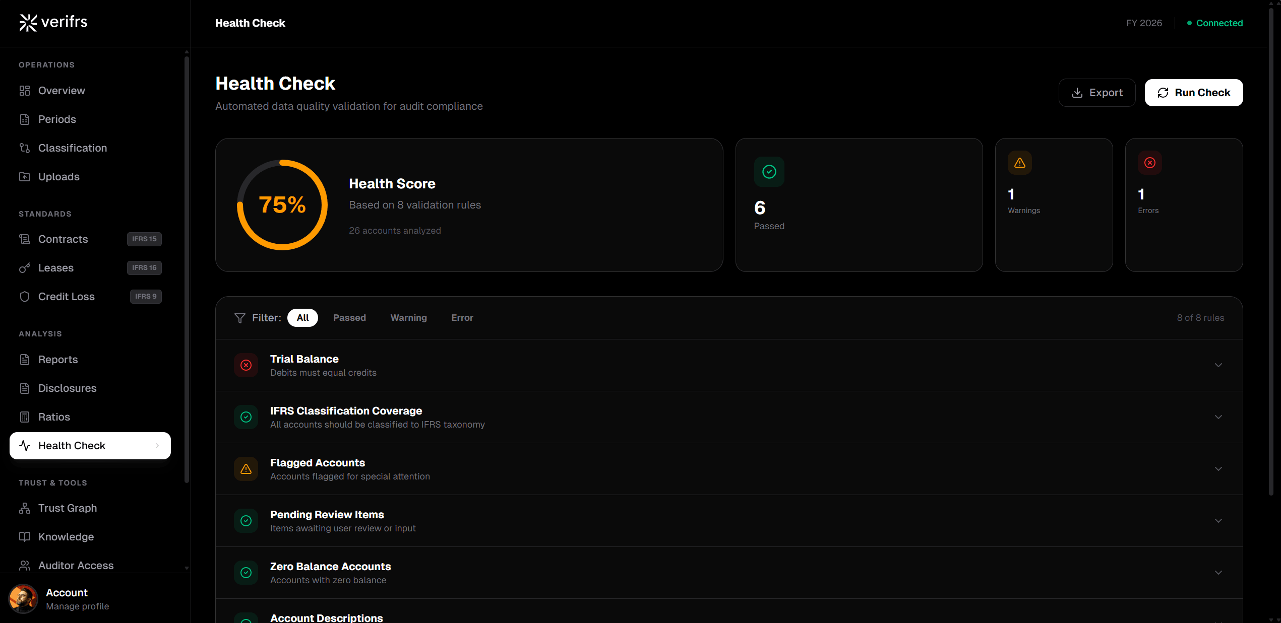
Task: Click the verifrs logo icon
Action: [x=28, y=23]
